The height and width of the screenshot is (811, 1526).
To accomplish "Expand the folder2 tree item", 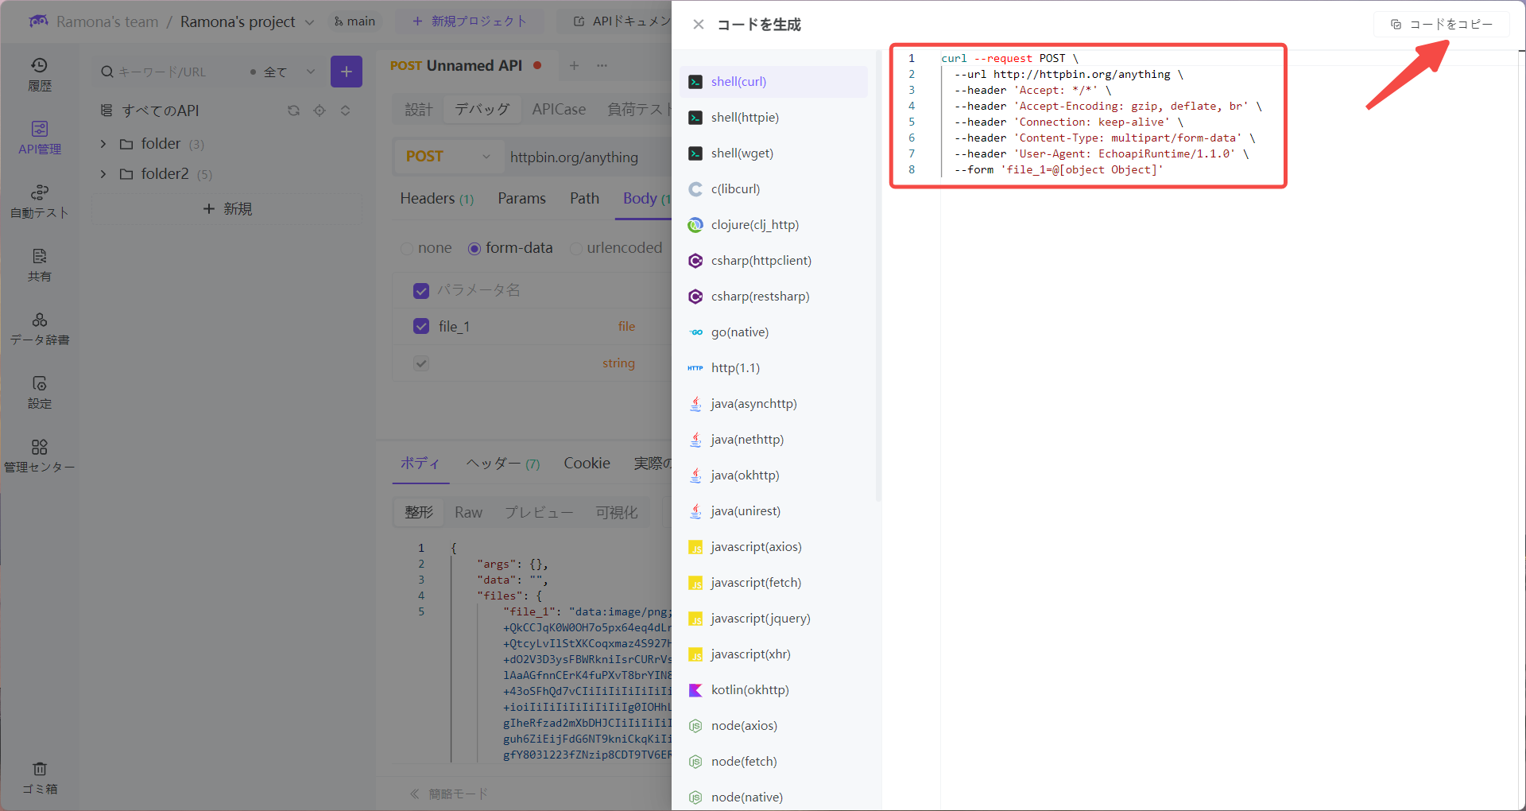I will [x=103, y=174].
